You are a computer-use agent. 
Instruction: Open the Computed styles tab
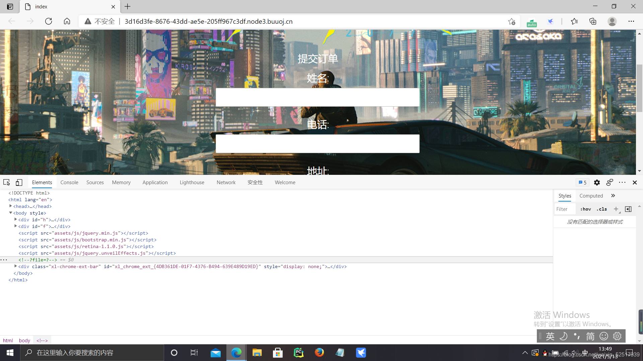[x=591, y=196]
